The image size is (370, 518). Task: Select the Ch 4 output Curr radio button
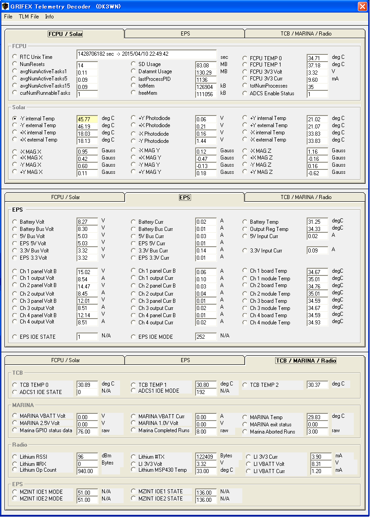click(x=133, y=322)
